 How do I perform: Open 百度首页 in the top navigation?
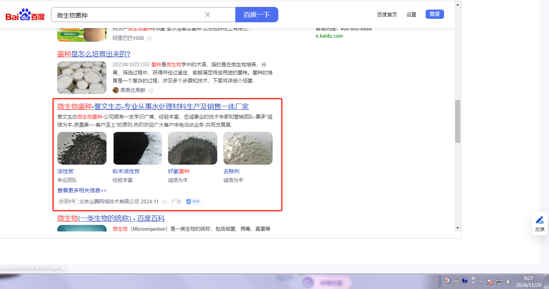[x=387, y=15]
